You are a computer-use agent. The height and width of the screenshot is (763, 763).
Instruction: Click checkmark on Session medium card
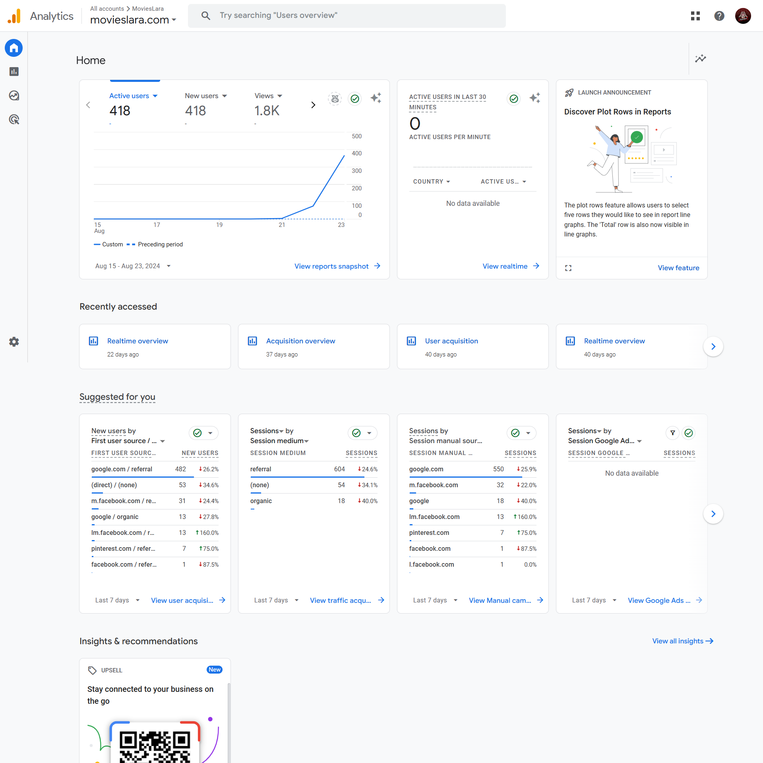(x=356, y=433)
